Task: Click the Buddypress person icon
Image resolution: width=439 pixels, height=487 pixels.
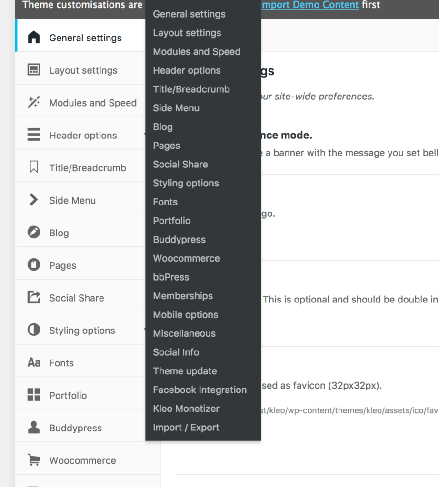Action: click(x=34, y=427)
